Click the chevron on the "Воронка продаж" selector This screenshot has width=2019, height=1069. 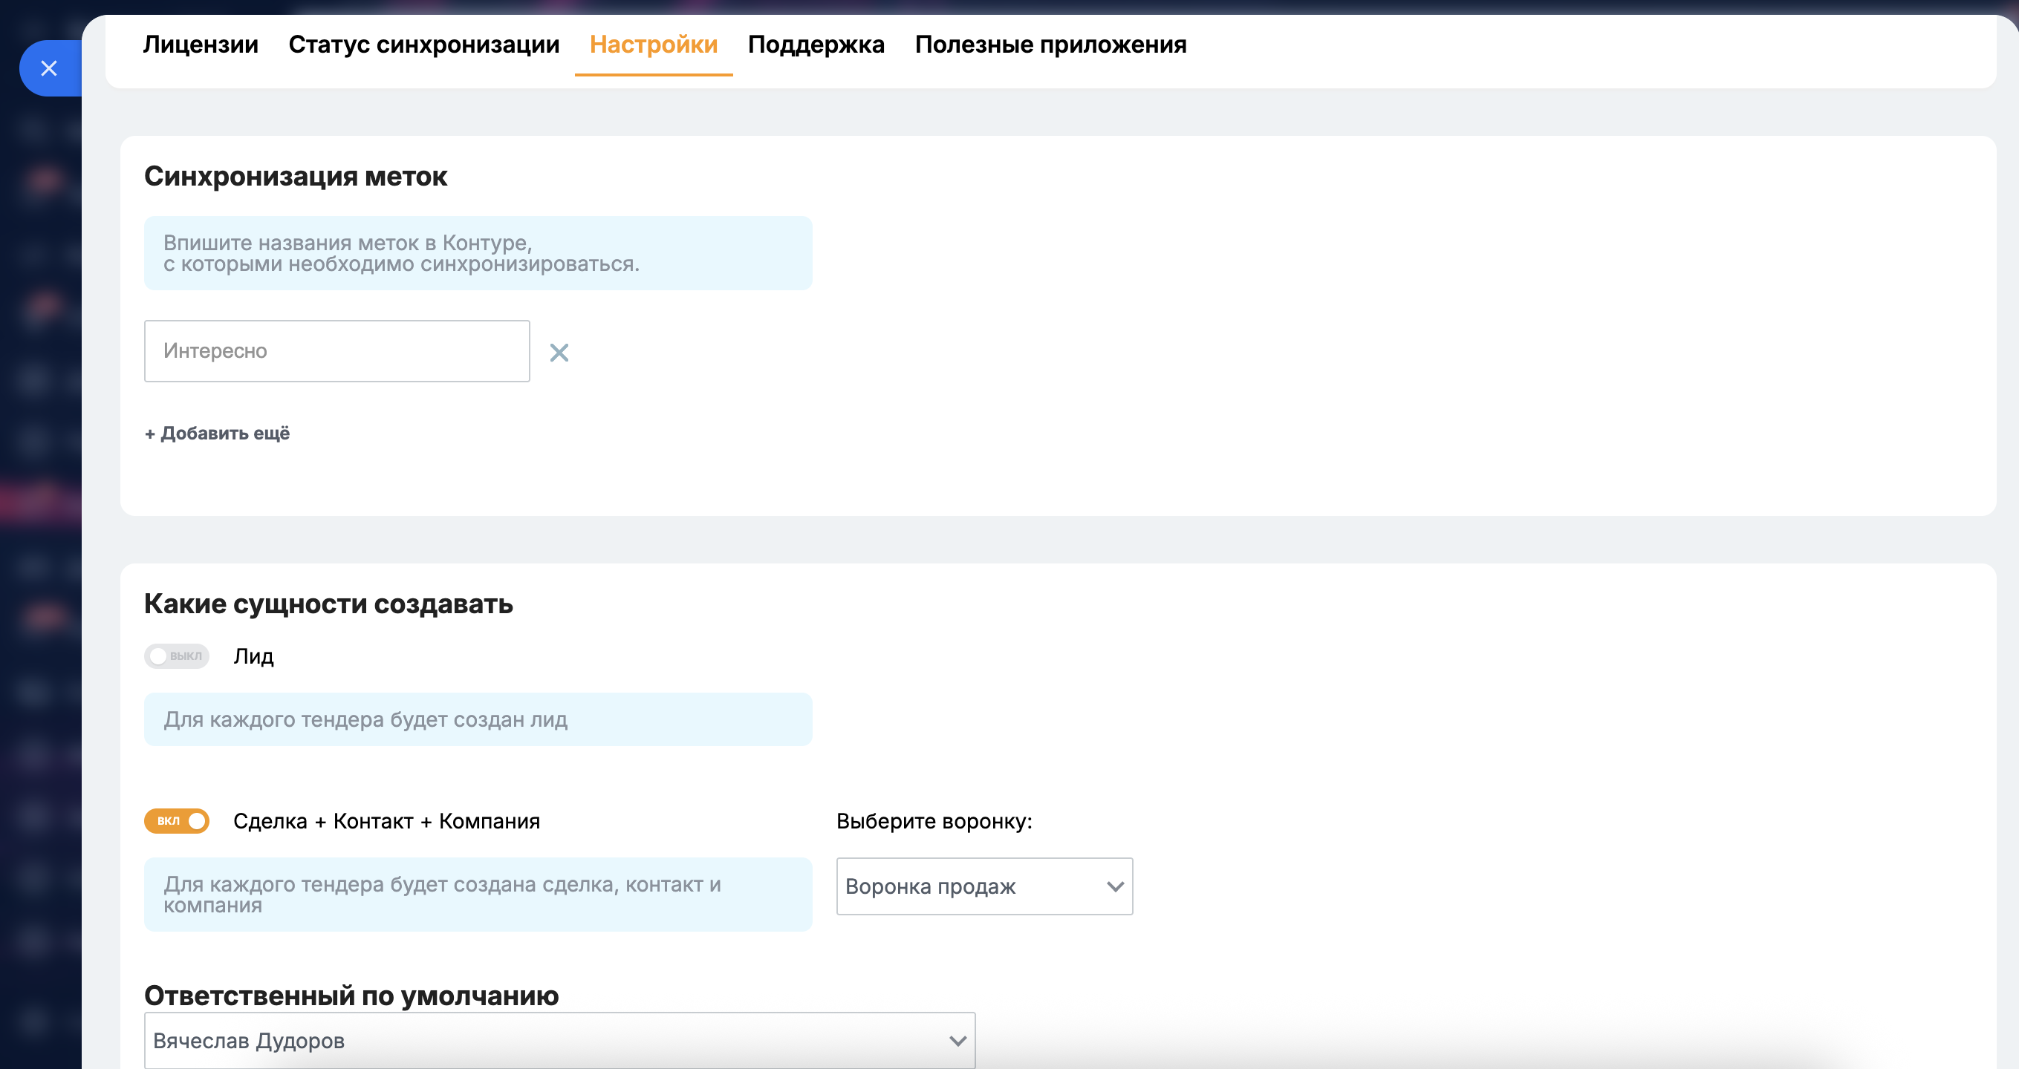click(1115, 886)
